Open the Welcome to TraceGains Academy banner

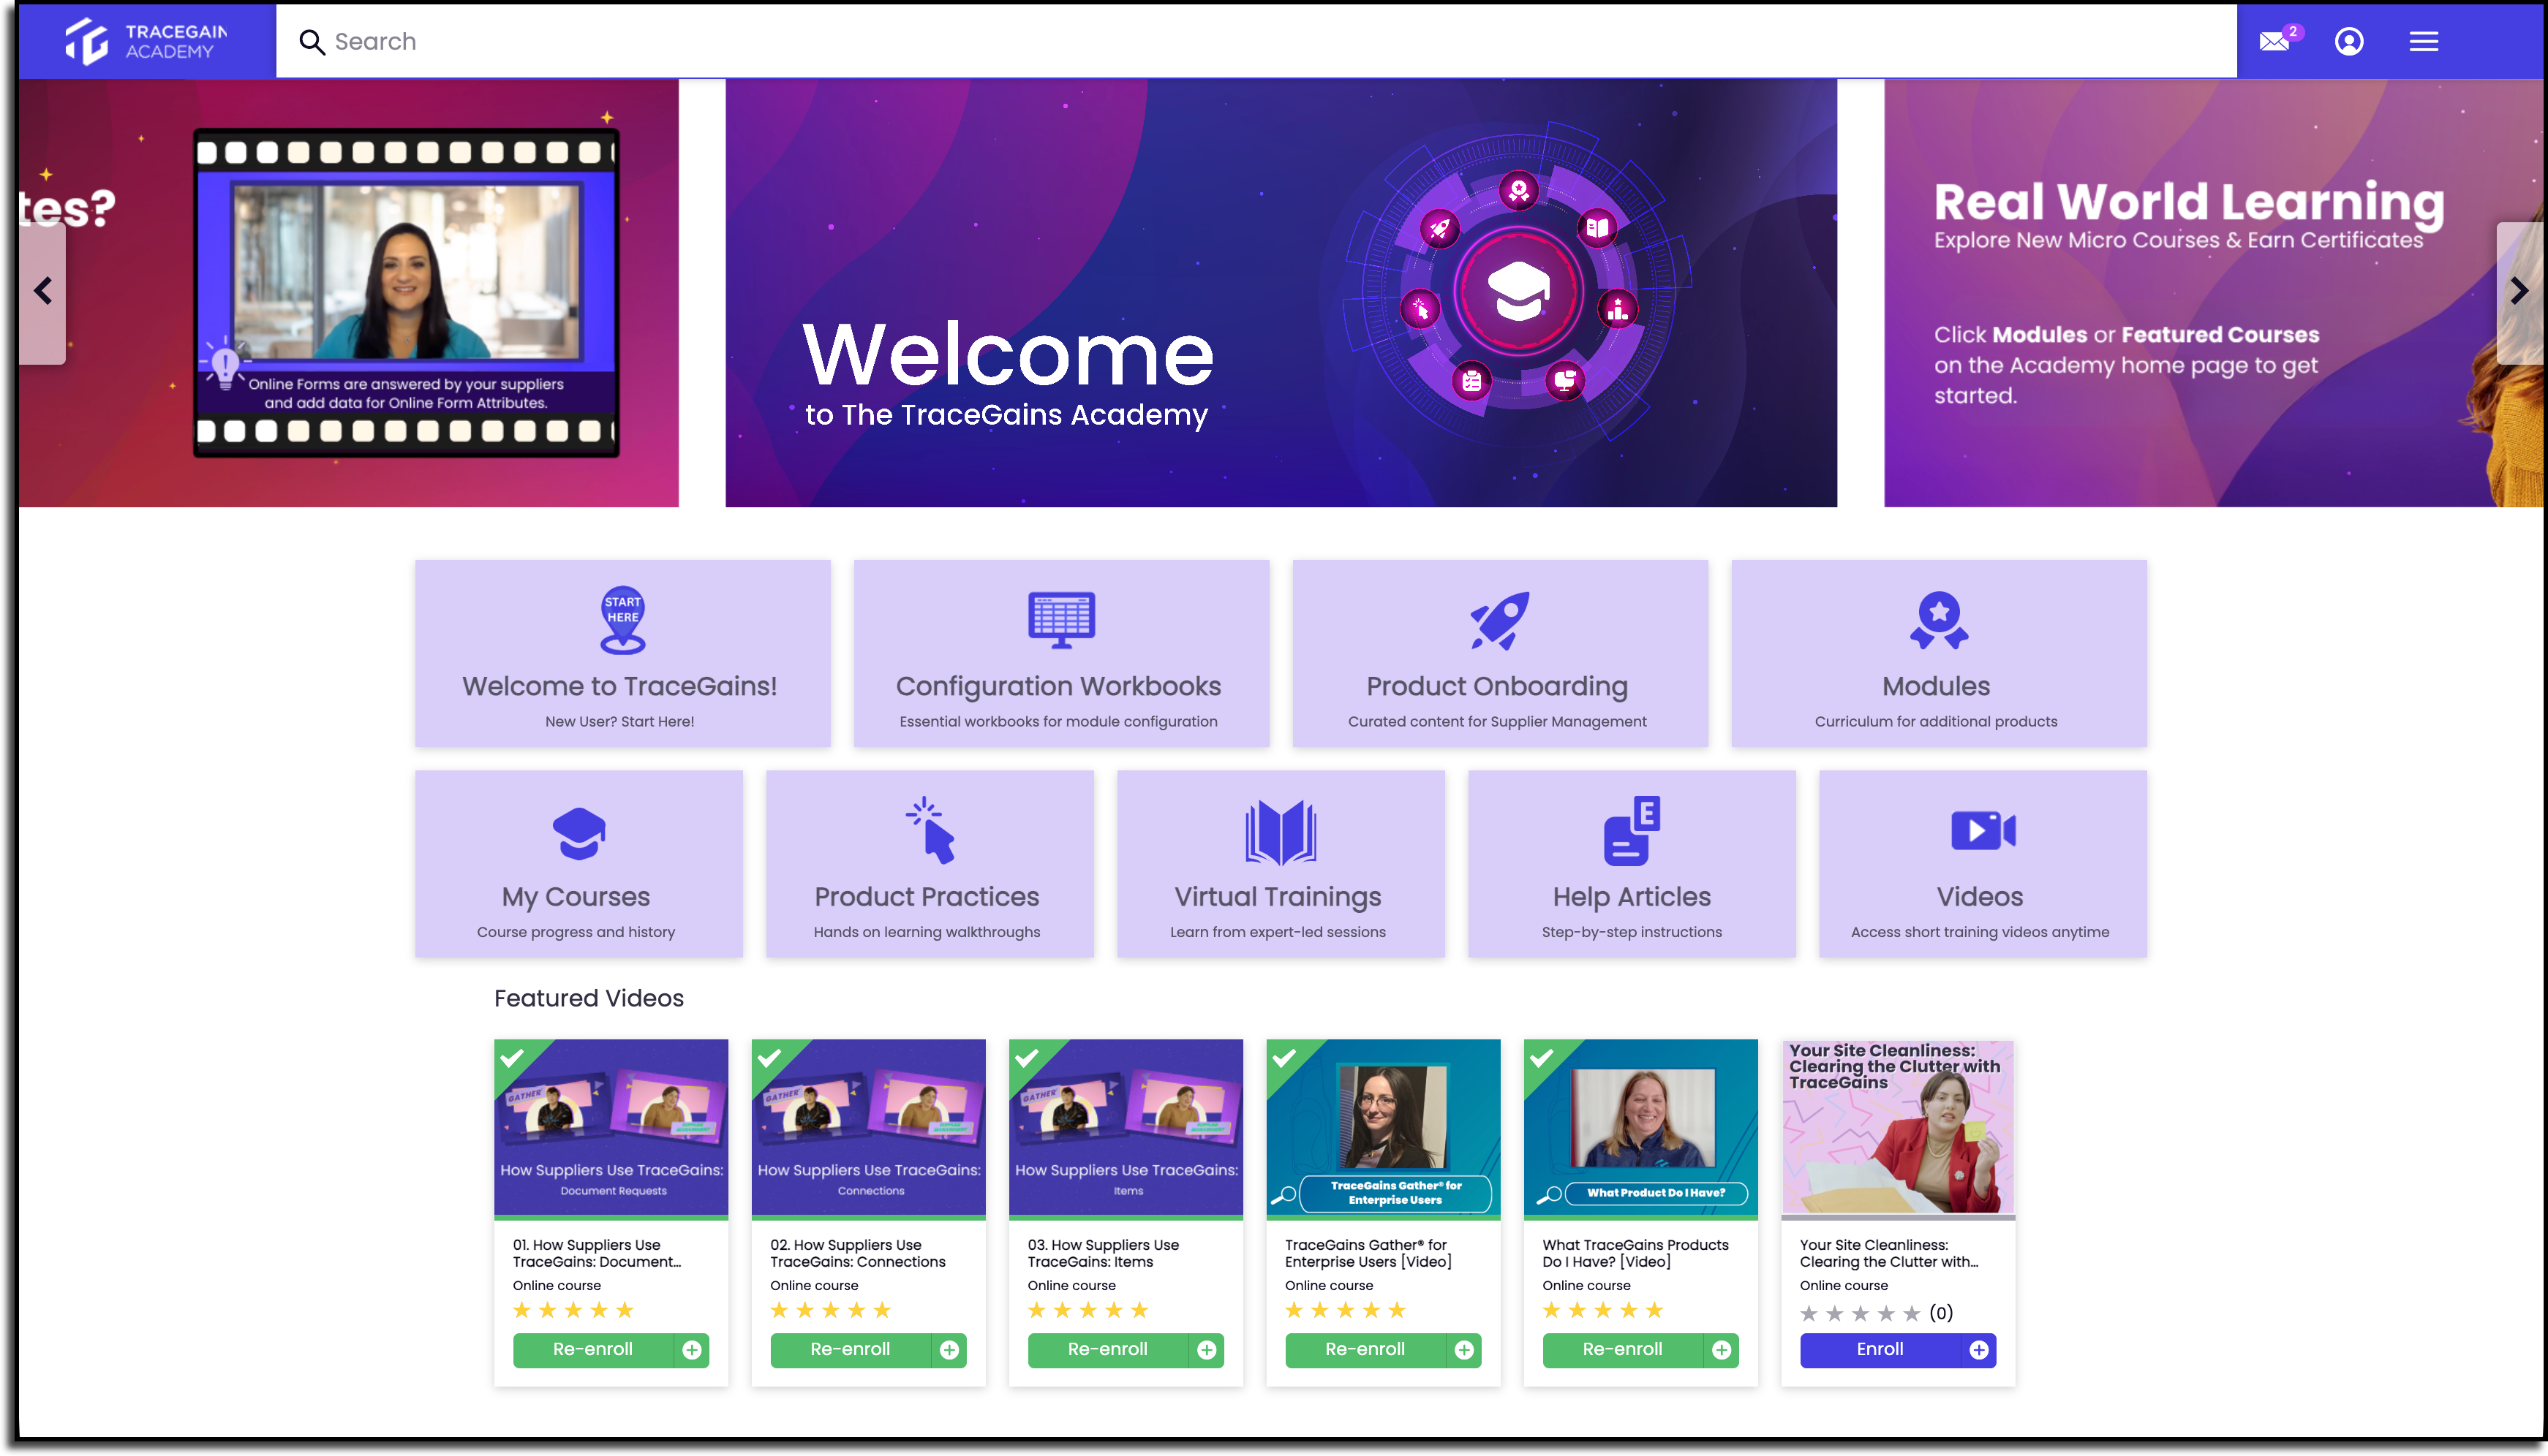[1281, 293]
